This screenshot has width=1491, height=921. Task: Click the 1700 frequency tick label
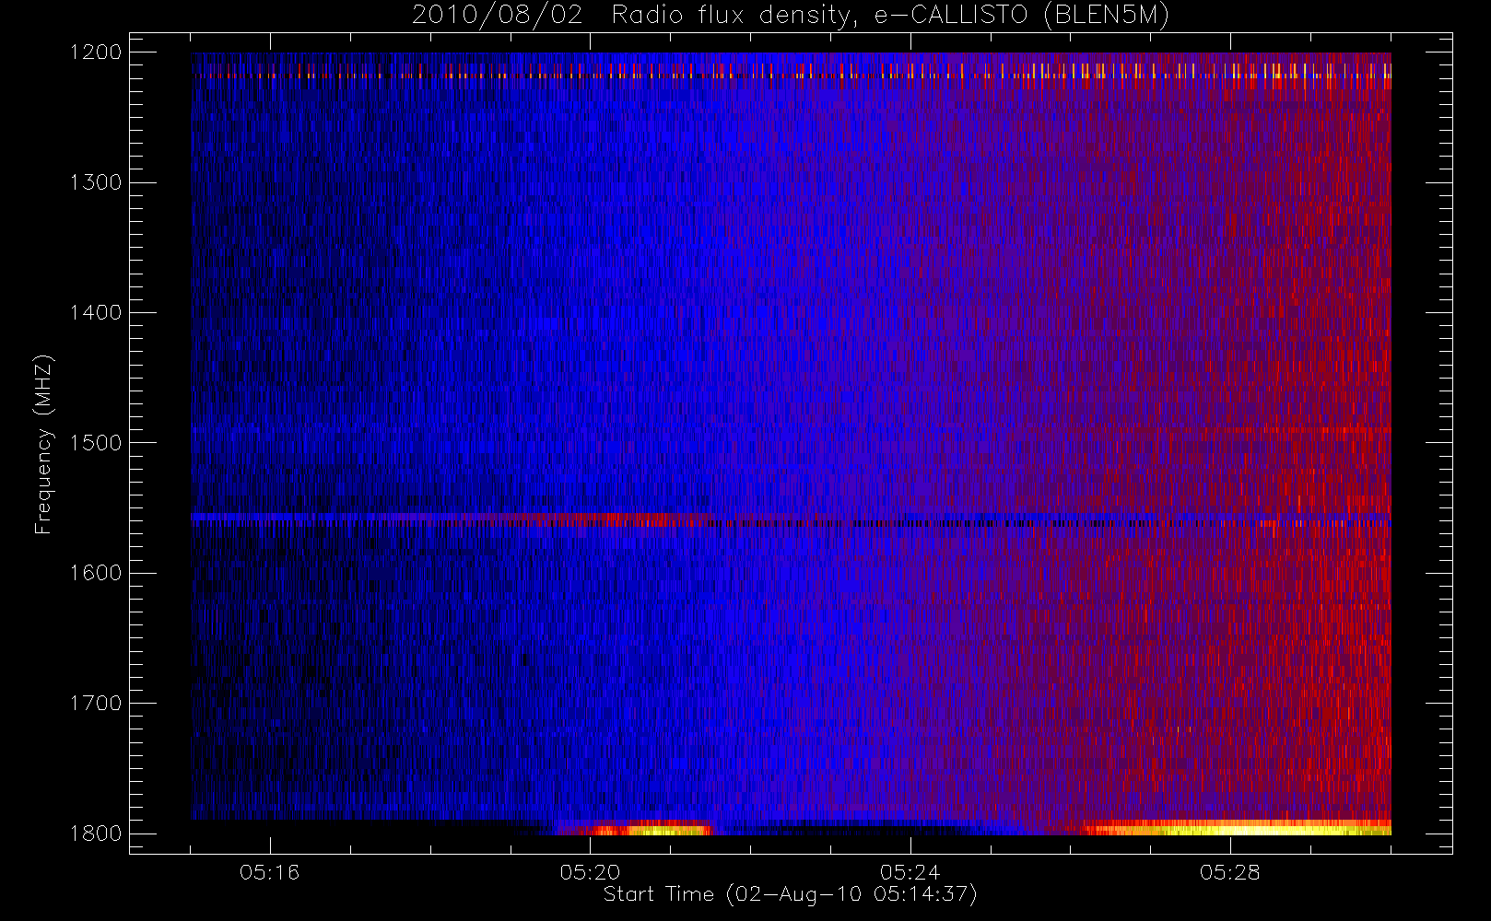tap(96, 704)
